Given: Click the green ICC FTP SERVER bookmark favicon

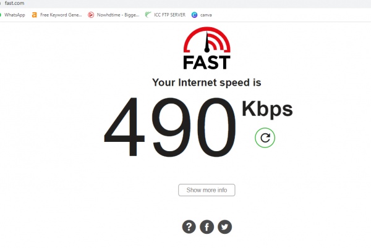Looking at the screenshot, I should coord(148,15).
